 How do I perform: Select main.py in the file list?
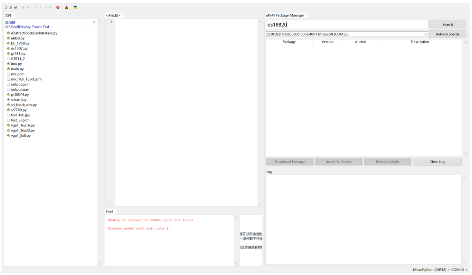[17, 69]
